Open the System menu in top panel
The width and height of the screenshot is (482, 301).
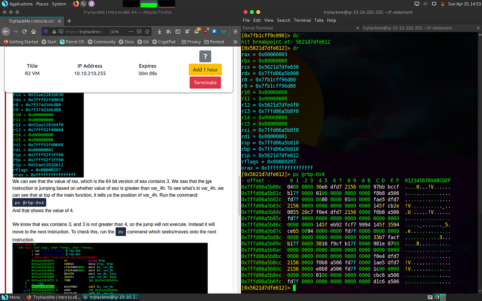pyautogui.click(x=59, y=4)
